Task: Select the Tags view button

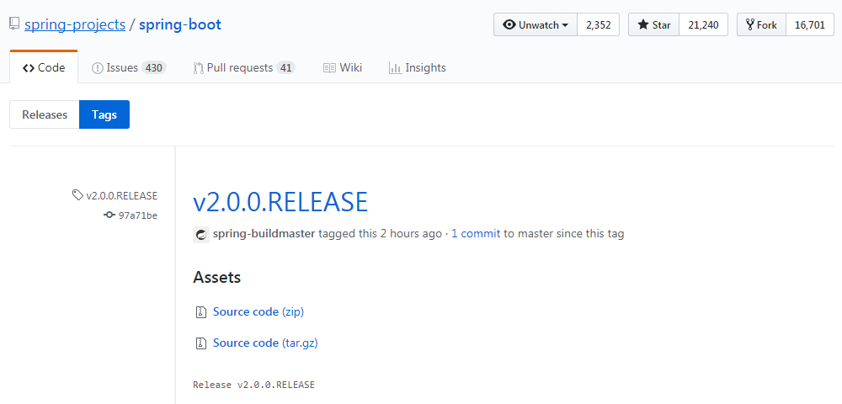Action: 104,114
